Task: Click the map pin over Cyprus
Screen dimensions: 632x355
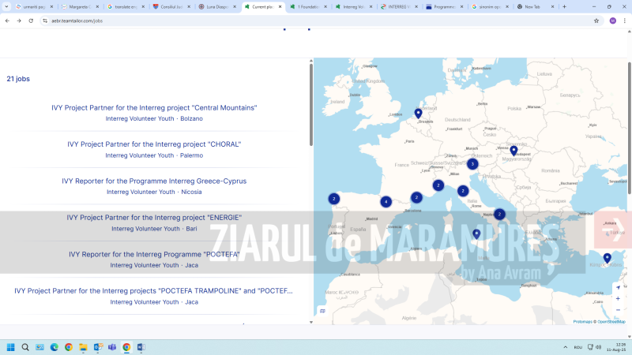Action: [607, 258]
